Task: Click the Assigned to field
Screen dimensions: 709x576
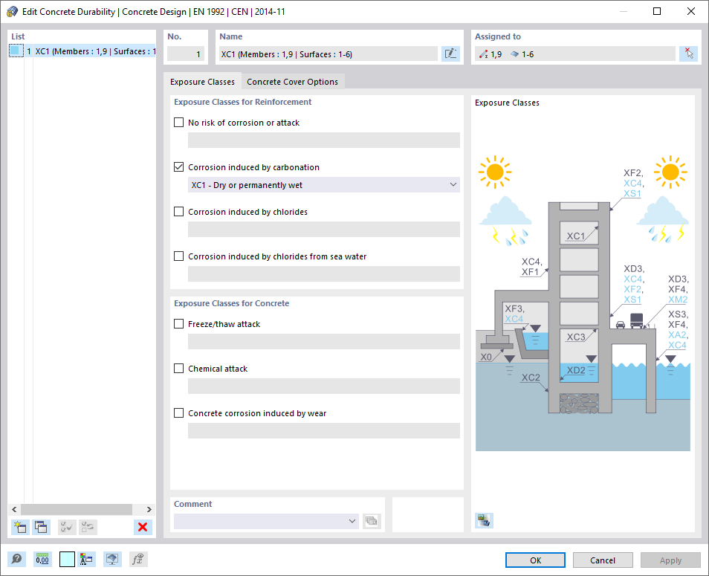Action: 575,54
